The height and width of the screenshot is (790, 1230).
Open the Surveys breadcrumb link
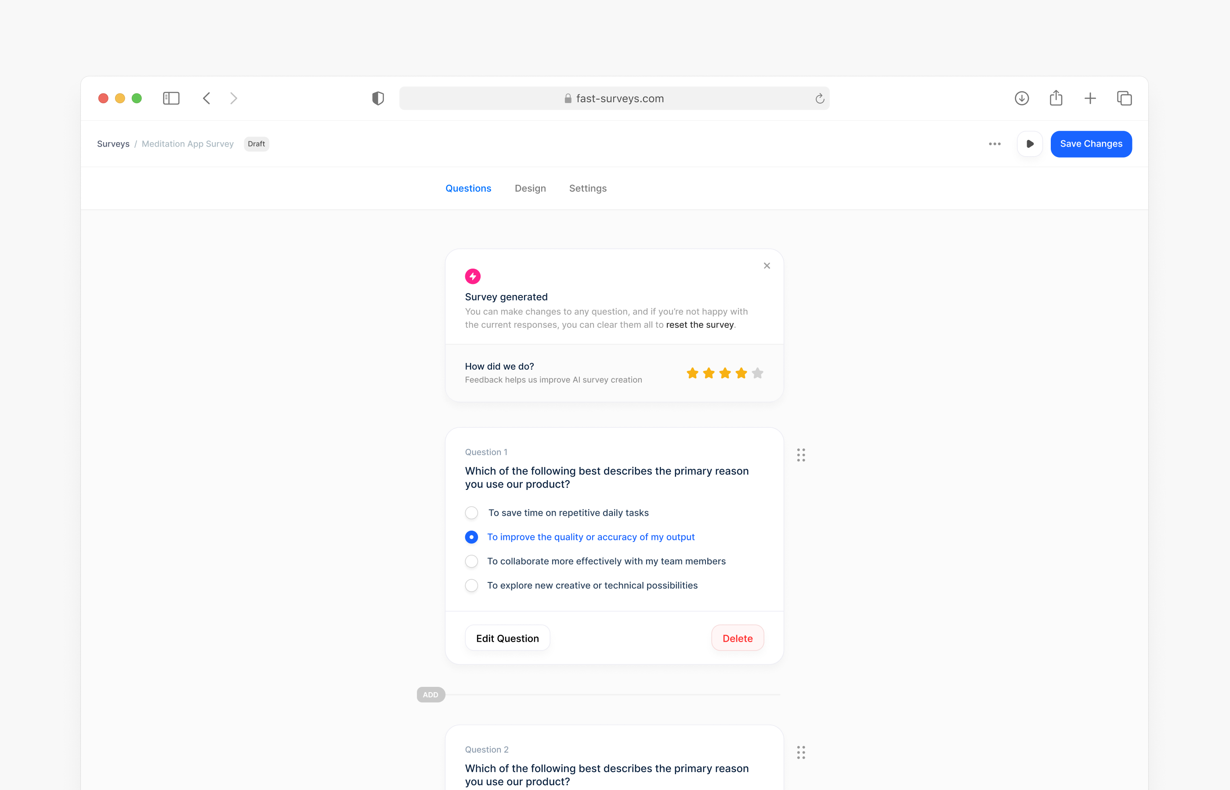click(113, 144)
